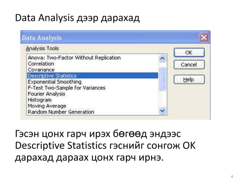Click the Cancel button

[189, 65]
